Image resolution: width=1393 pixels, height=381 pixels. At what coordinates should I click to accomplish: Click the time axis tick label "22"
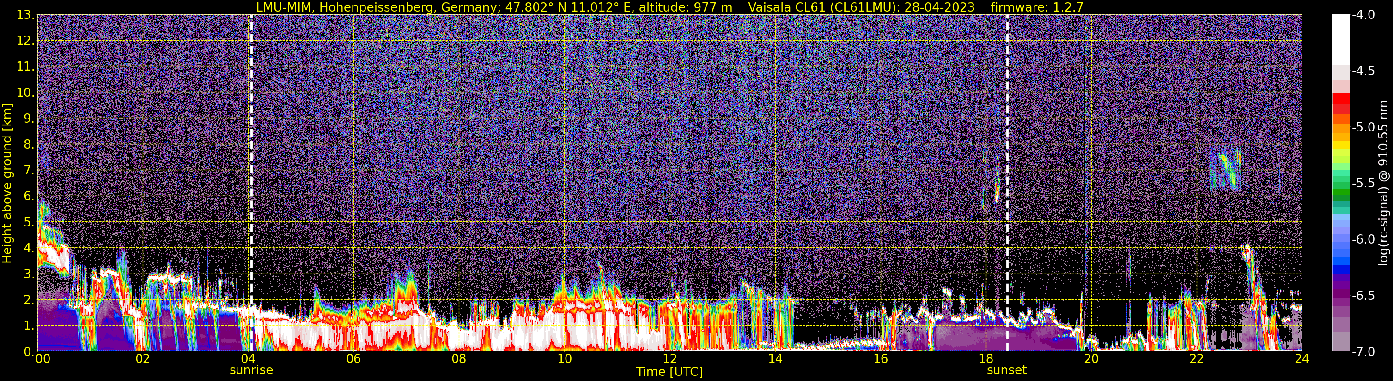[x=1197, y=358]
